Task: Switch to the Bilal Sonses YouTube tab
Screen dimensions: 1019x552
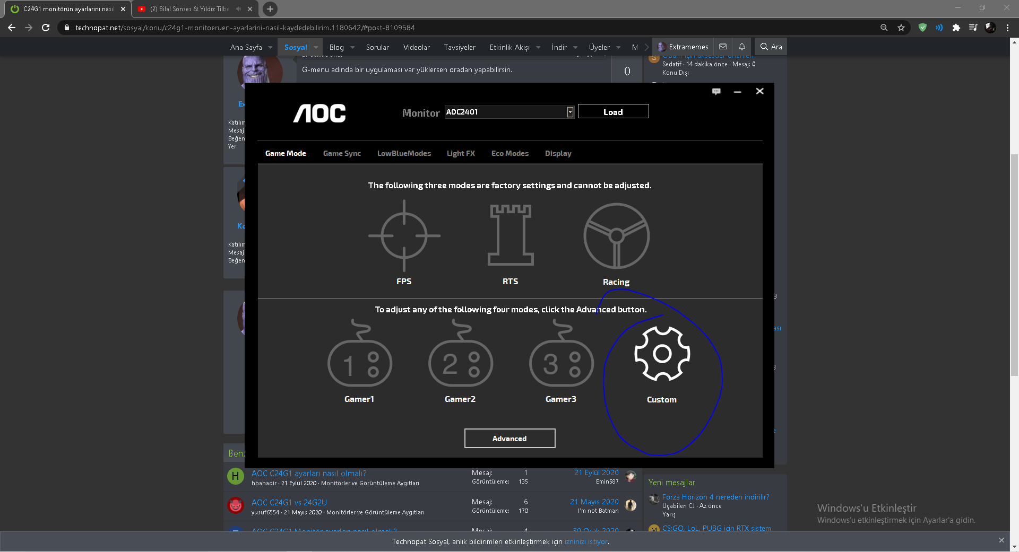Action: [189, 9]
